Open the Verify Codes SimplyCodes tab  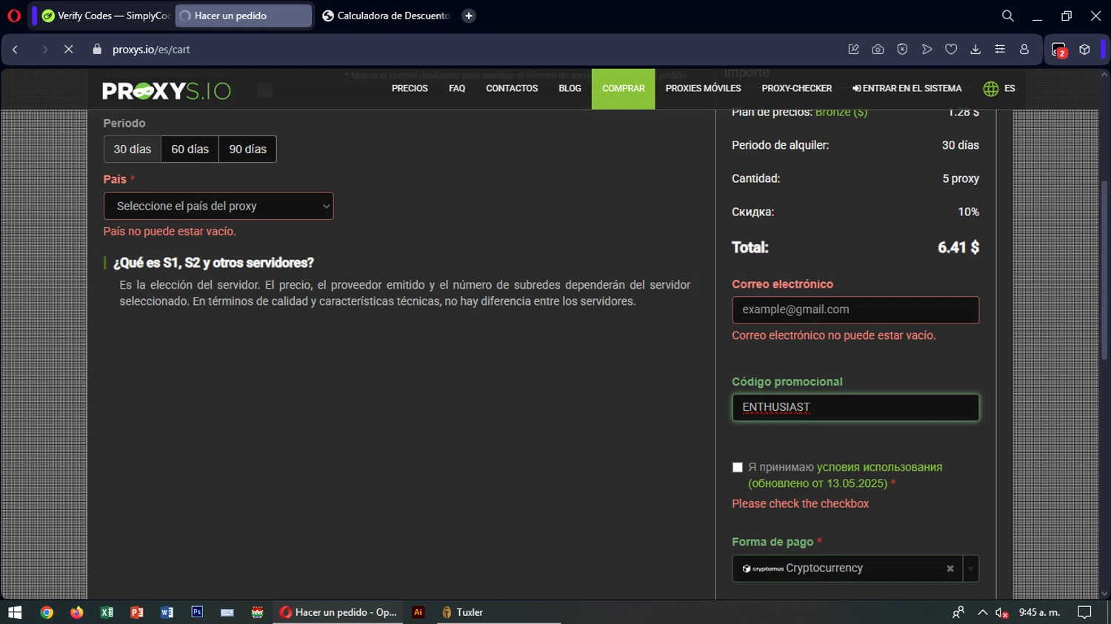(105, 16)
